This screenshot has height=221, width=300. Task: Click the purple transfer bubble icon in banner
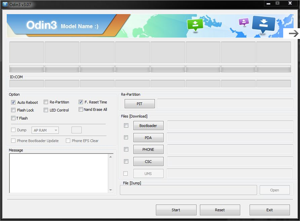(x=244, y=22)
